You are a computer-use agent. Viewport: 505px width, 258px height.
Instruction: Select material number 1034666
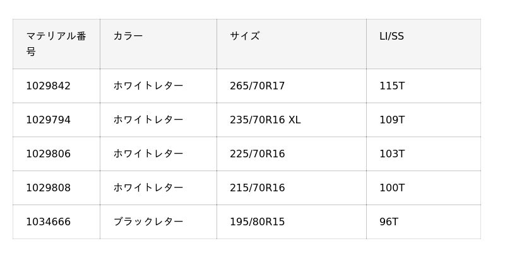point(49,222)
